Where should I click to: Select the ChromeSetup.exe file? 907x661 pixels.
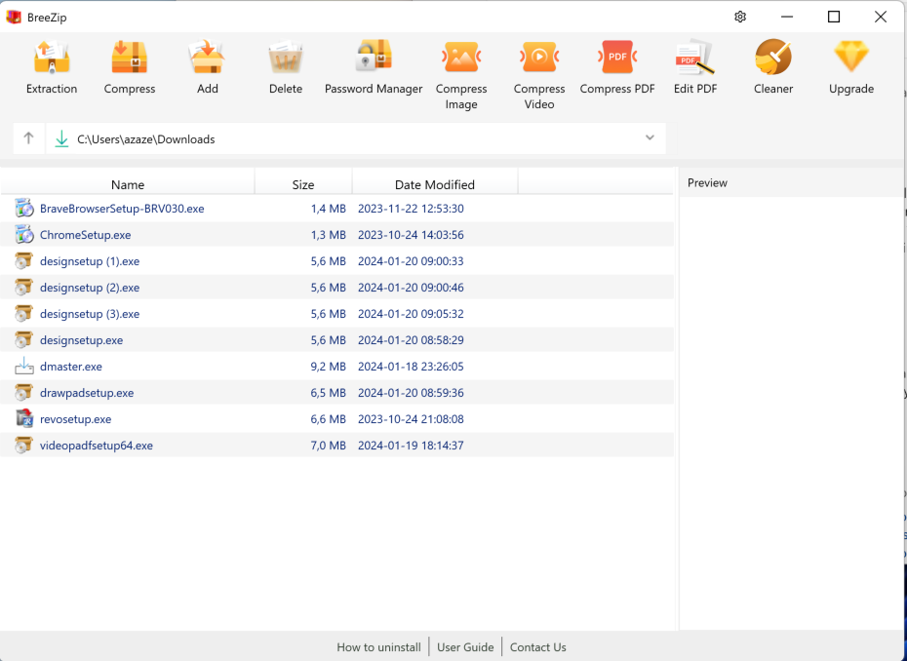[84, 234]
